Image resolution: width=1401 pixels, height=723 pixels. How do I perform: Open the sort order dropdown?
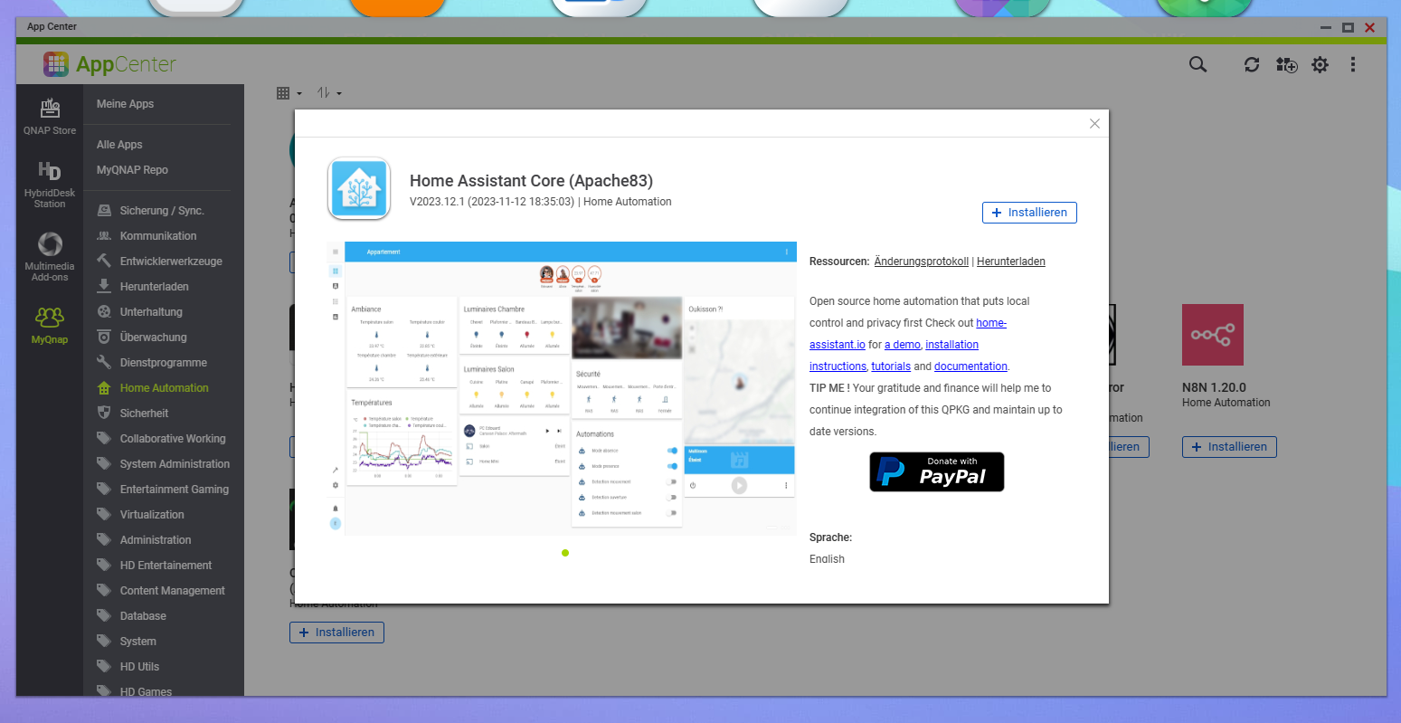pos(329,93)
